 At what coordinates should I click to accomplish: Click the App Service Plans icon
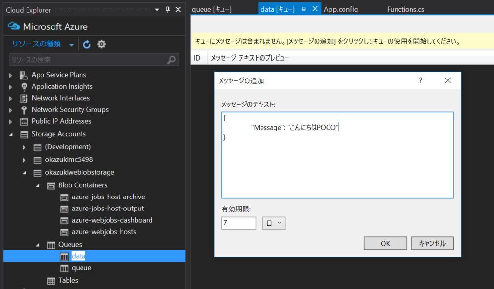[x=24, y=75]
